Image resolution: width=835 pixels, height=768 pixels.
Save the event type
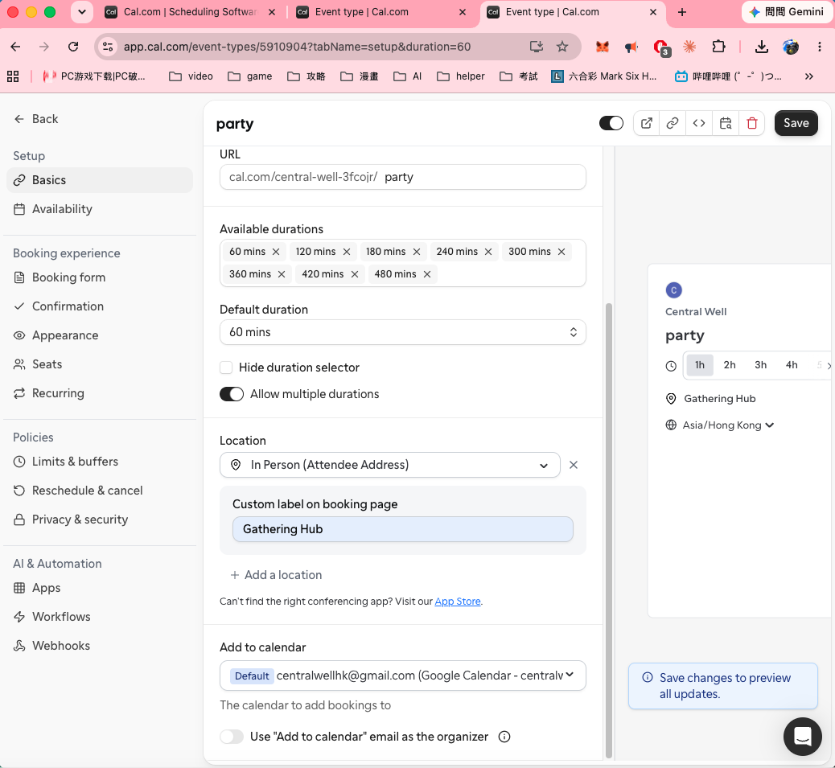[x=796, y=124]
